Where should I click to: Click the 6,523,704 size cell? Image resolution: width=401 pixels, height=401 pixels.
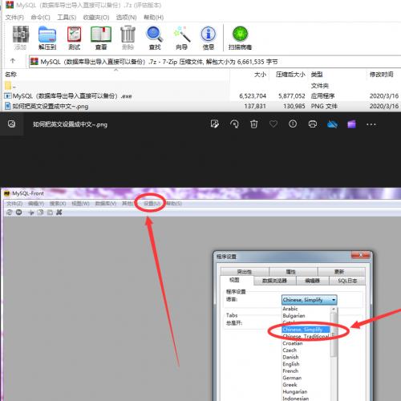click(253, 96)
